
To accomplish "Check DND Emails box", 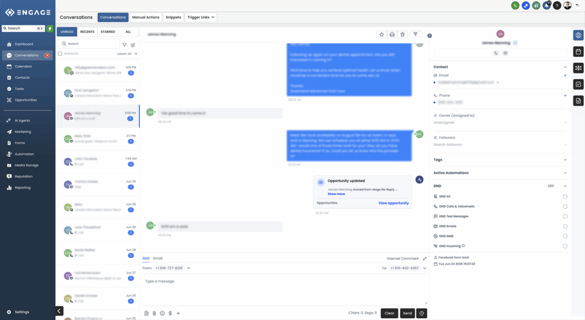I will click(x=565, y=226).
